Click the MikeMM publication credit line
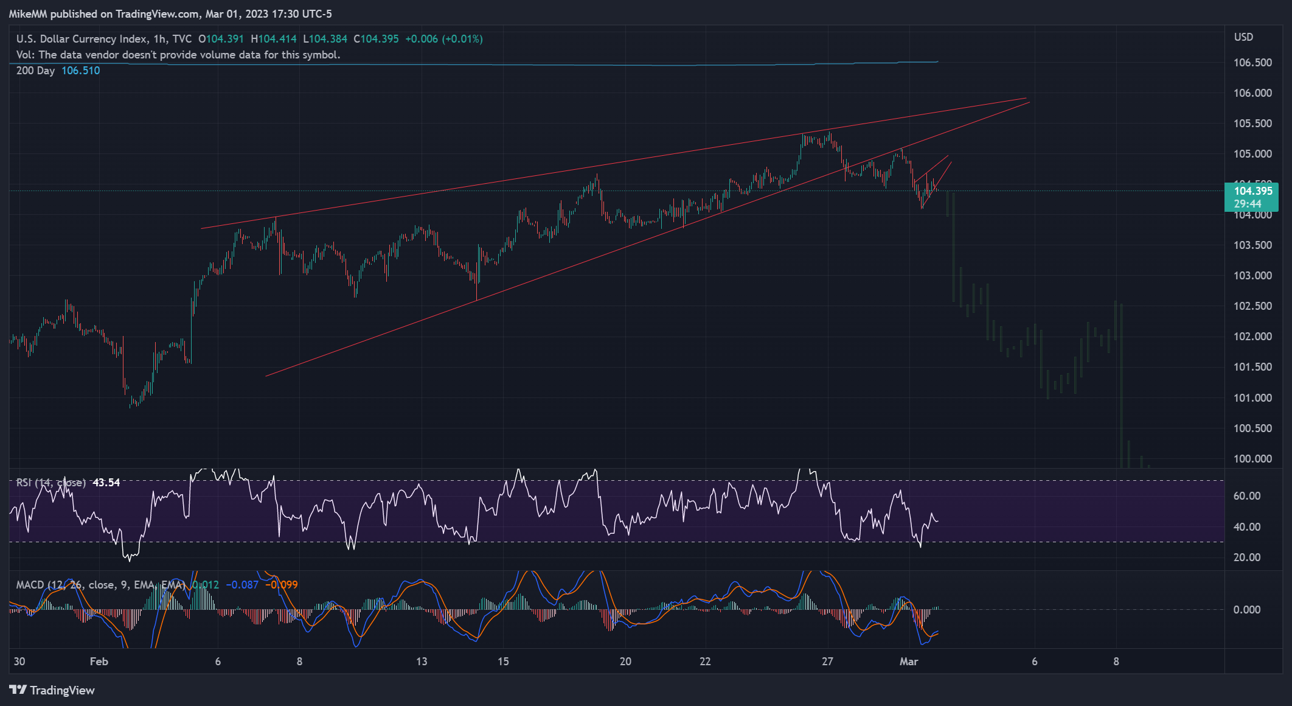Viewport: 1292px width, 706px height. 170,14
